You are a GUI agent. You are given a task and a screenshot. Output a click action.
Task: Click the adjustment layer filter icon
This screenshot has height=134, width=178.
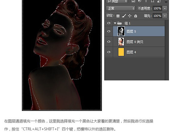pos(140,1)
